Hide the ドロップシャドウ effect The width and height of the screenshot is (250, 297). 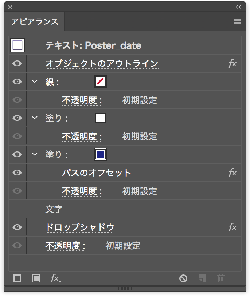pyautogui.click(x=17, y=227)
